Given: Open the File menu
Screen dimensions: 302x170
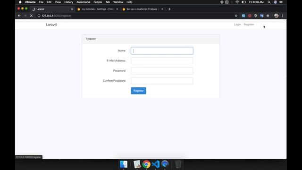Looking at the screenshot, I should coord(41,2).
